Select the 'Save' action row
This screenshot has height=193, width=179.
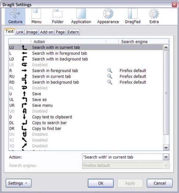[86, 94]
